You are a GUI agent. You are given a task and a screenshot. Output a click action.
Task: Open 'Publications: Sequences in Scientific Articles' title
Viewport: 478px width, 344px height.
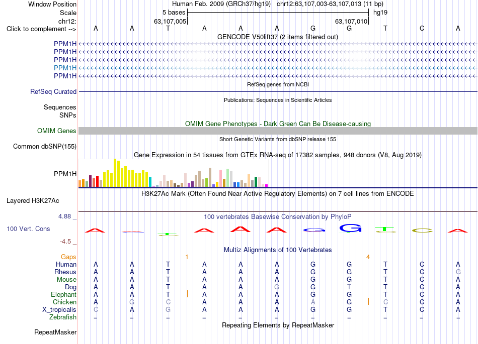[278, 100]
